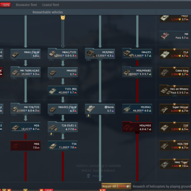The image size is (191, 191).
Task: Expand the M4 76(W) A2/A3 group
Action: click(25, 73)
